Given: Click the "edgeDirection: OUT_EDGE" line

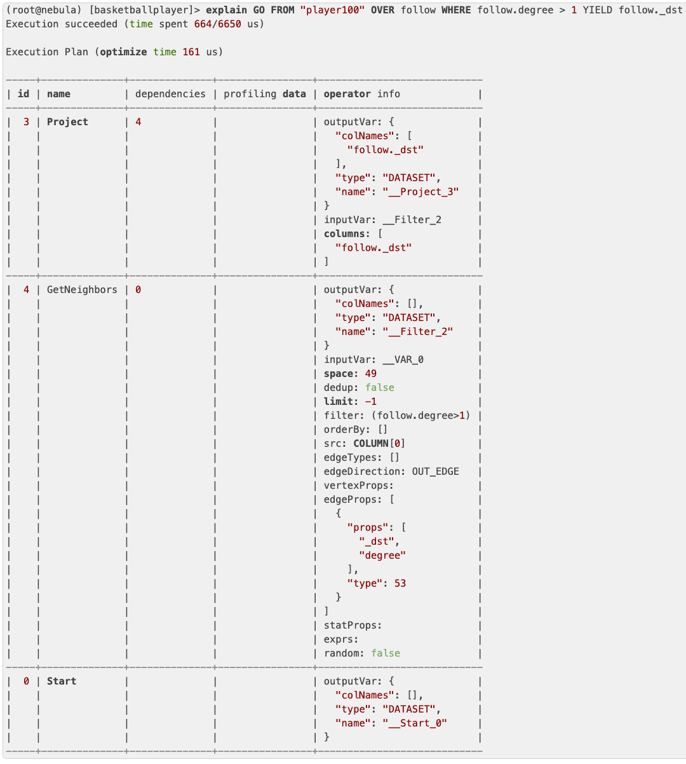Looking at the screenshot, I should [x=391, y=472].
